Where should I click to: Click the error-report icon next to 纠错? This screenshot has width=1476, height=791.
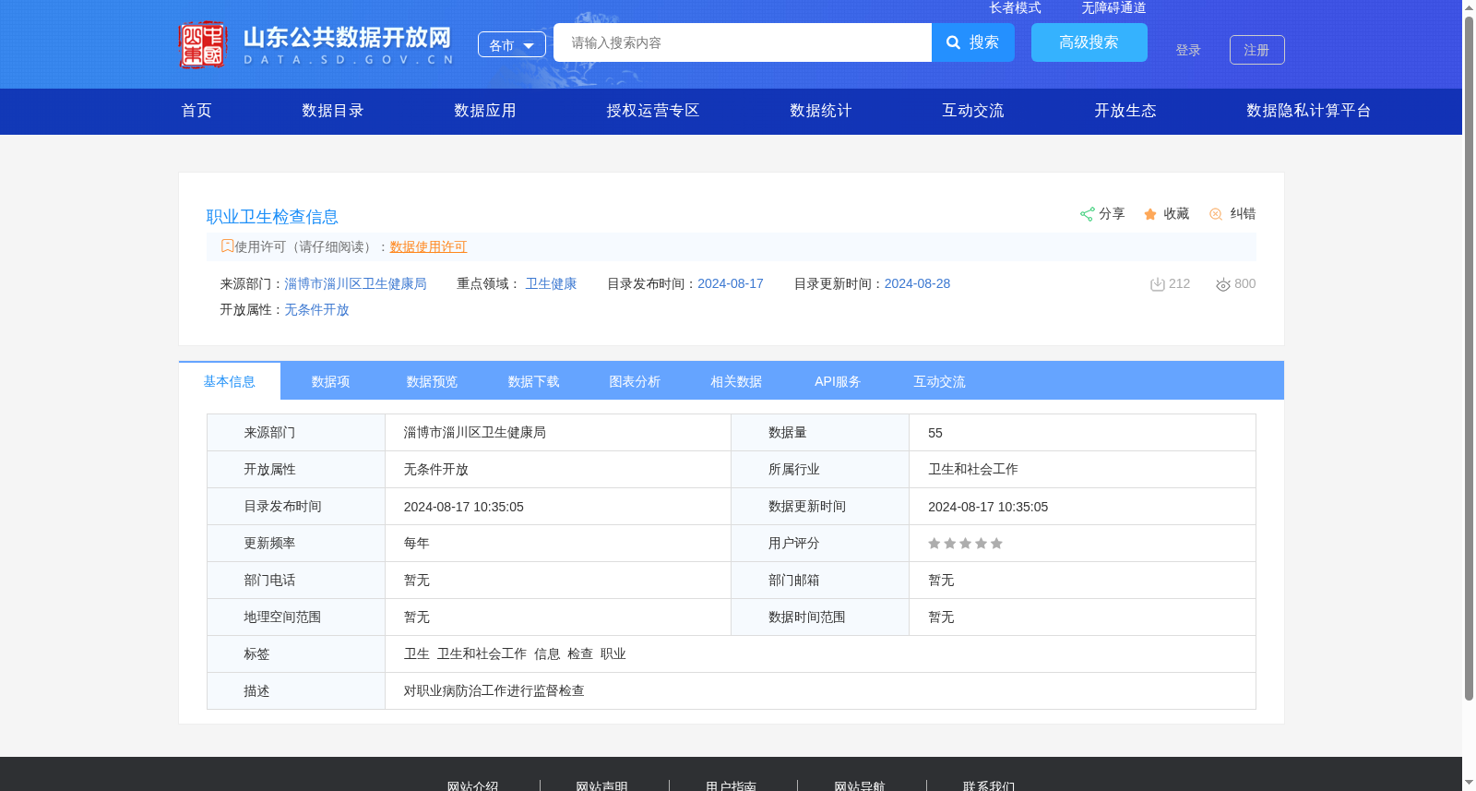pyautogui.click(x=1216, y=214)
